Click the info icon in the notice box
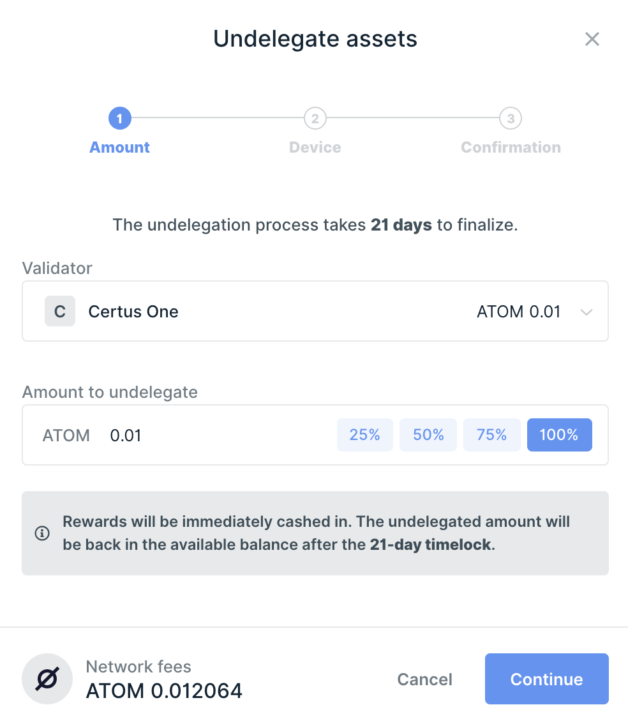The image size is (628, 721). [42, 533]
